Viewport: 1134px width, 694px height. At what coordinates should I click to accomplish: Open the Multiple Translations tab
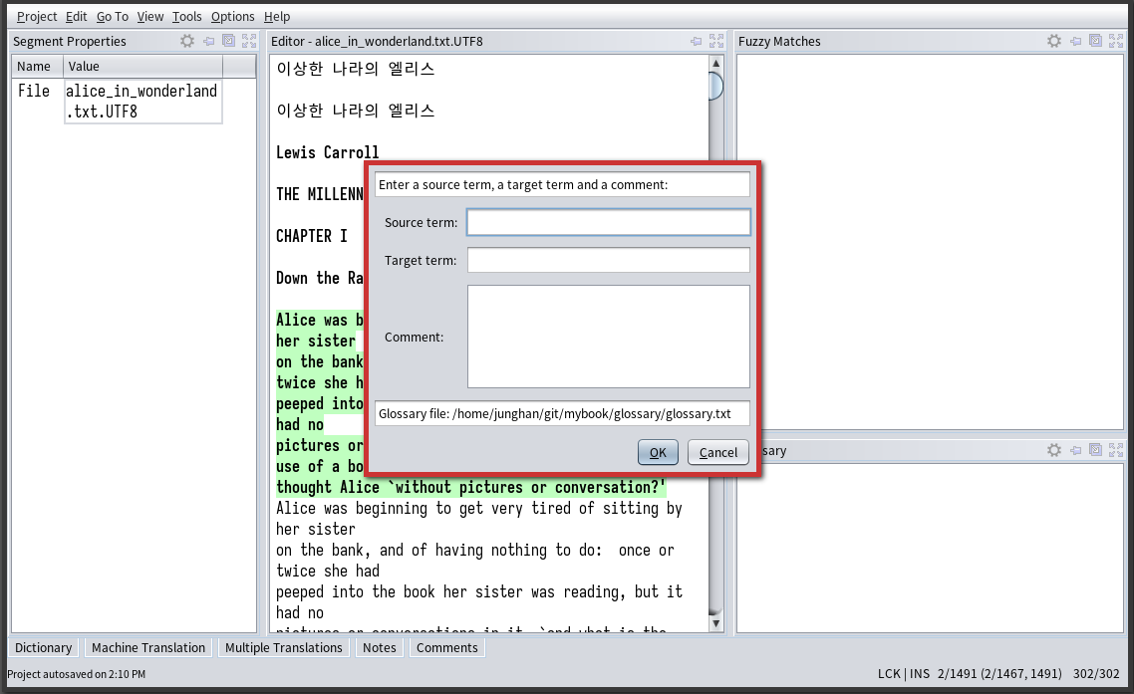283,648
